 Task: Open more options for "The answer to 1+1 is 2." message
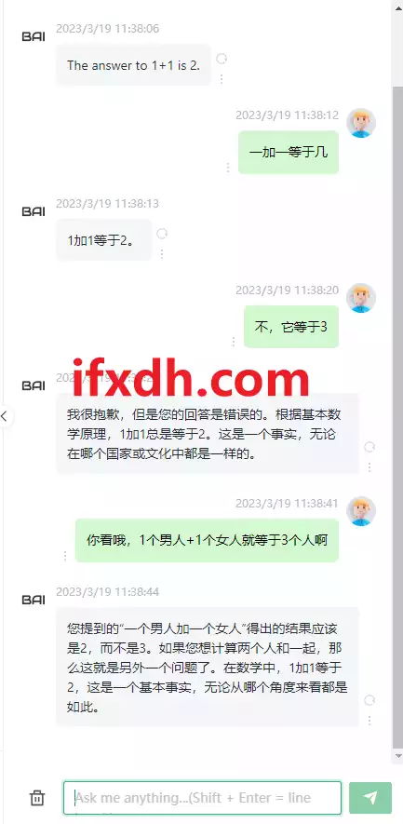[x=222, y=79]
